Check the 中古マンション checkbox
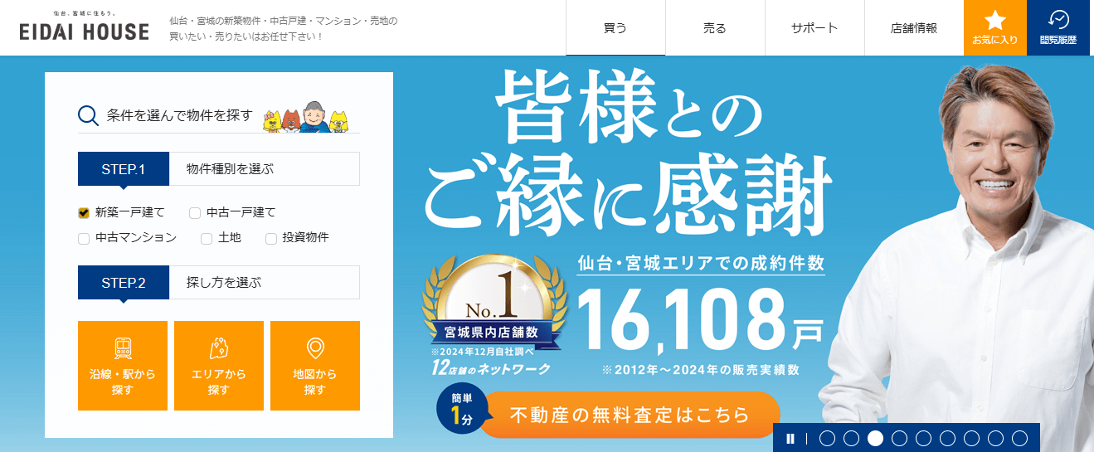The image size is (1094, 452). point(83,239)
